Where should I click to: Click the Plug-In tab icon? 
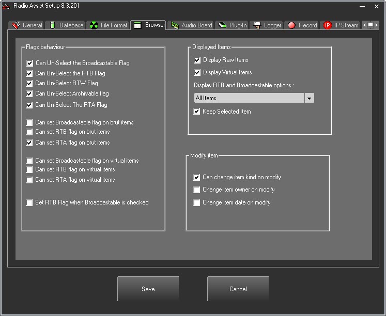tap(223, 25)
